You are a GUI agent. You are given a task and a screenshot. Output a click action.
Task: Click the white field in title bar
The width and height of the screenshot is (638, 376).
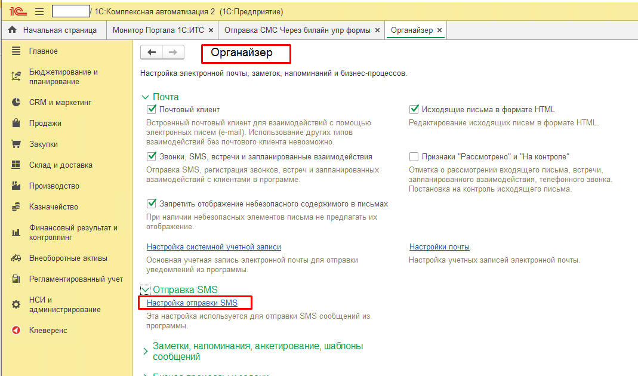pos(71,11)
